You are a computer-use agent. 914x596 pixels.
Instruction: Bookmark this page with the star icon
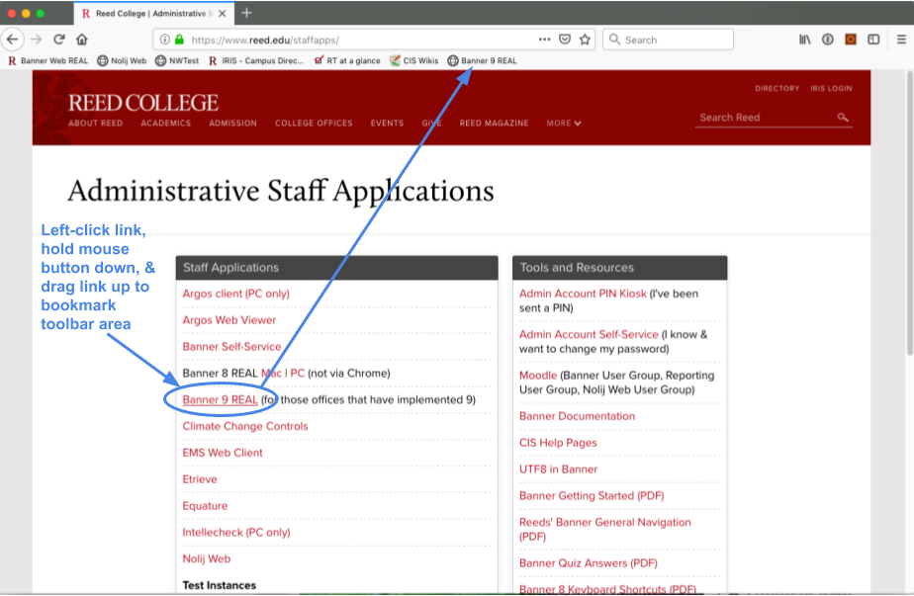585,40
